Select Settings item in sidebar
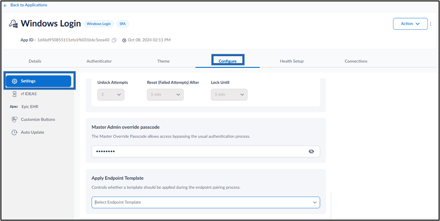This screenshot has width=440, height=221. tap(39, 81)
